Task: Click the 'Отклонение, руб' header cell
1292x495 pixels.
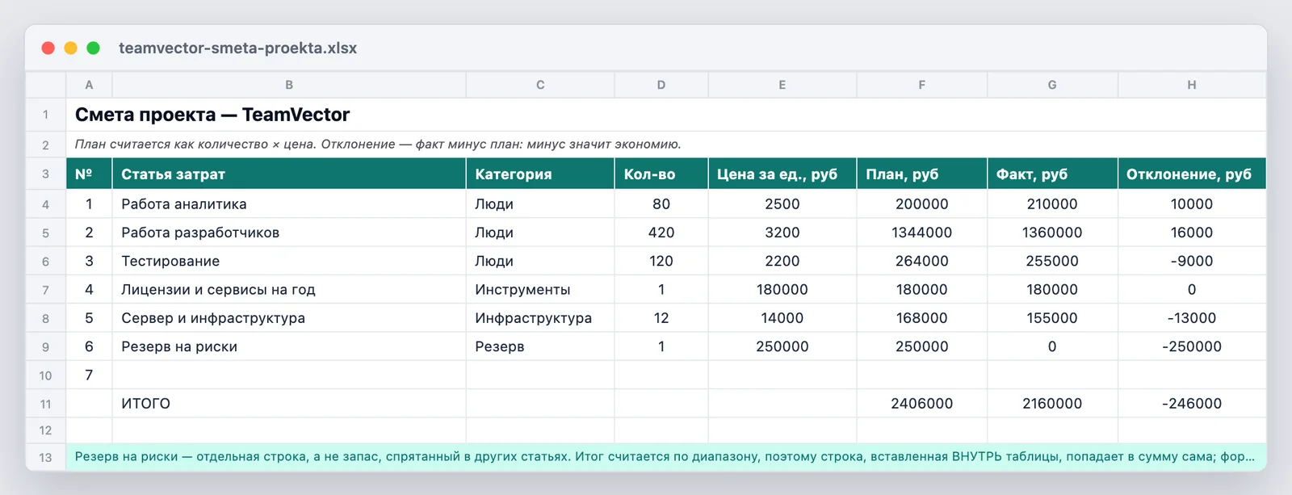Action: pyautogui.click(x=1192, y=174)
